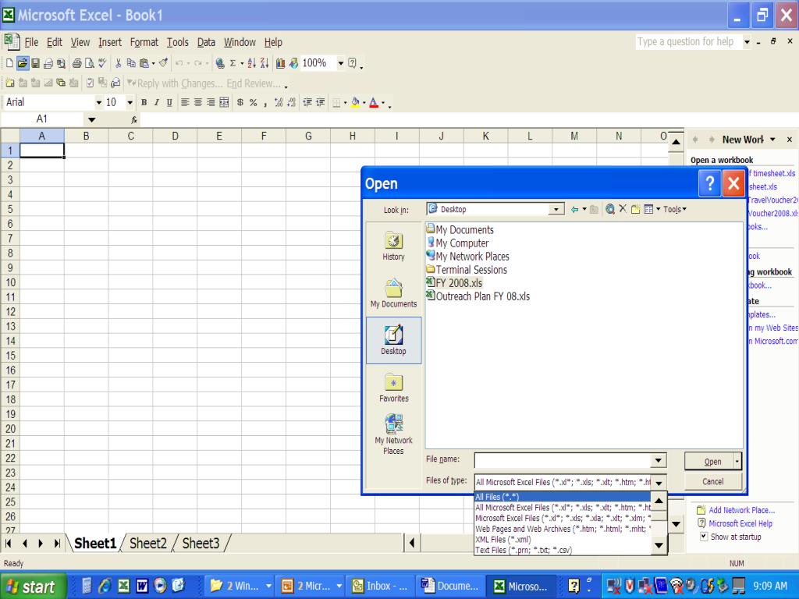Go back using the Open dialog's arrow

coord(574,209)
